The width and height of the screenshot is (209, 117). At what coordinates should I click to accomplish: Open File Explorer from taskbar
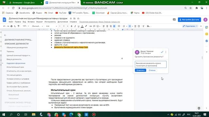tap(33, 114)
